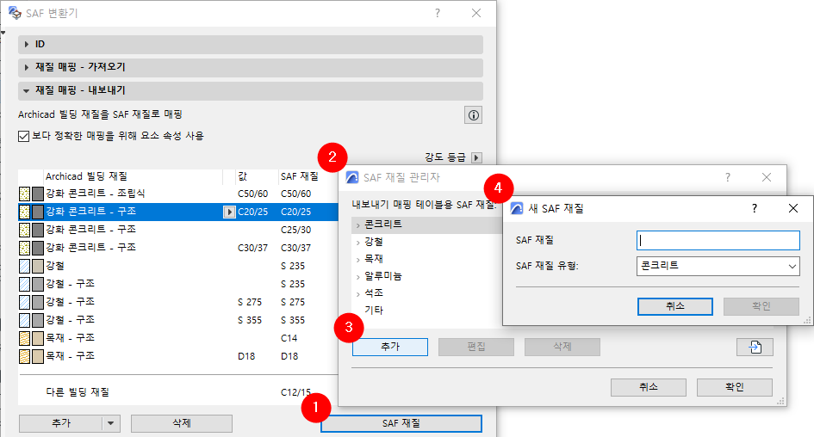Click 추가 button in SAF 변환기
This screenshot has height=437, width=814.
pos(61,423)
